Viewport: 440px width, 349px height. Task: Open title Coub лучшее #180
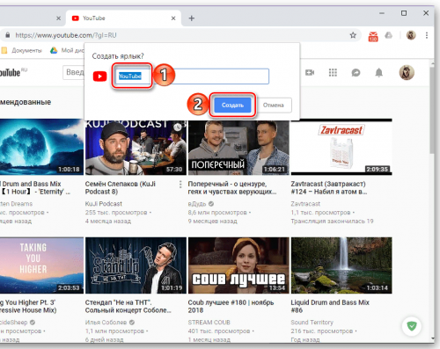point(231,306)
